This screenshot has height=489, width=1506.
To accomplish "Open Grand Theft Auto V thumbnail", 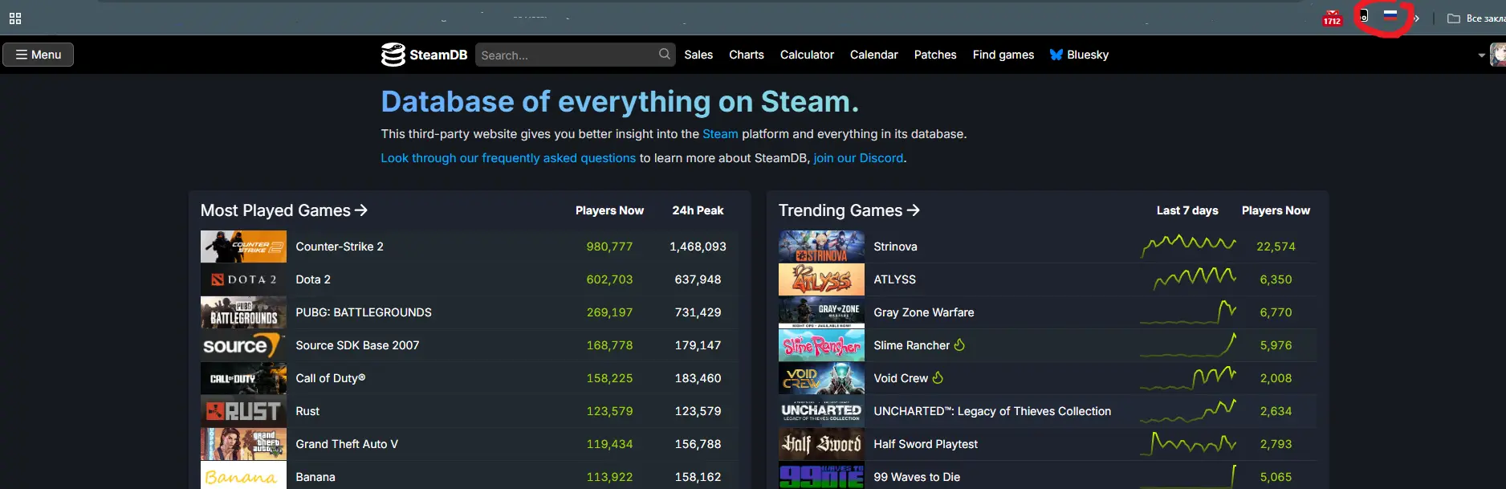I will click(243, 444).
